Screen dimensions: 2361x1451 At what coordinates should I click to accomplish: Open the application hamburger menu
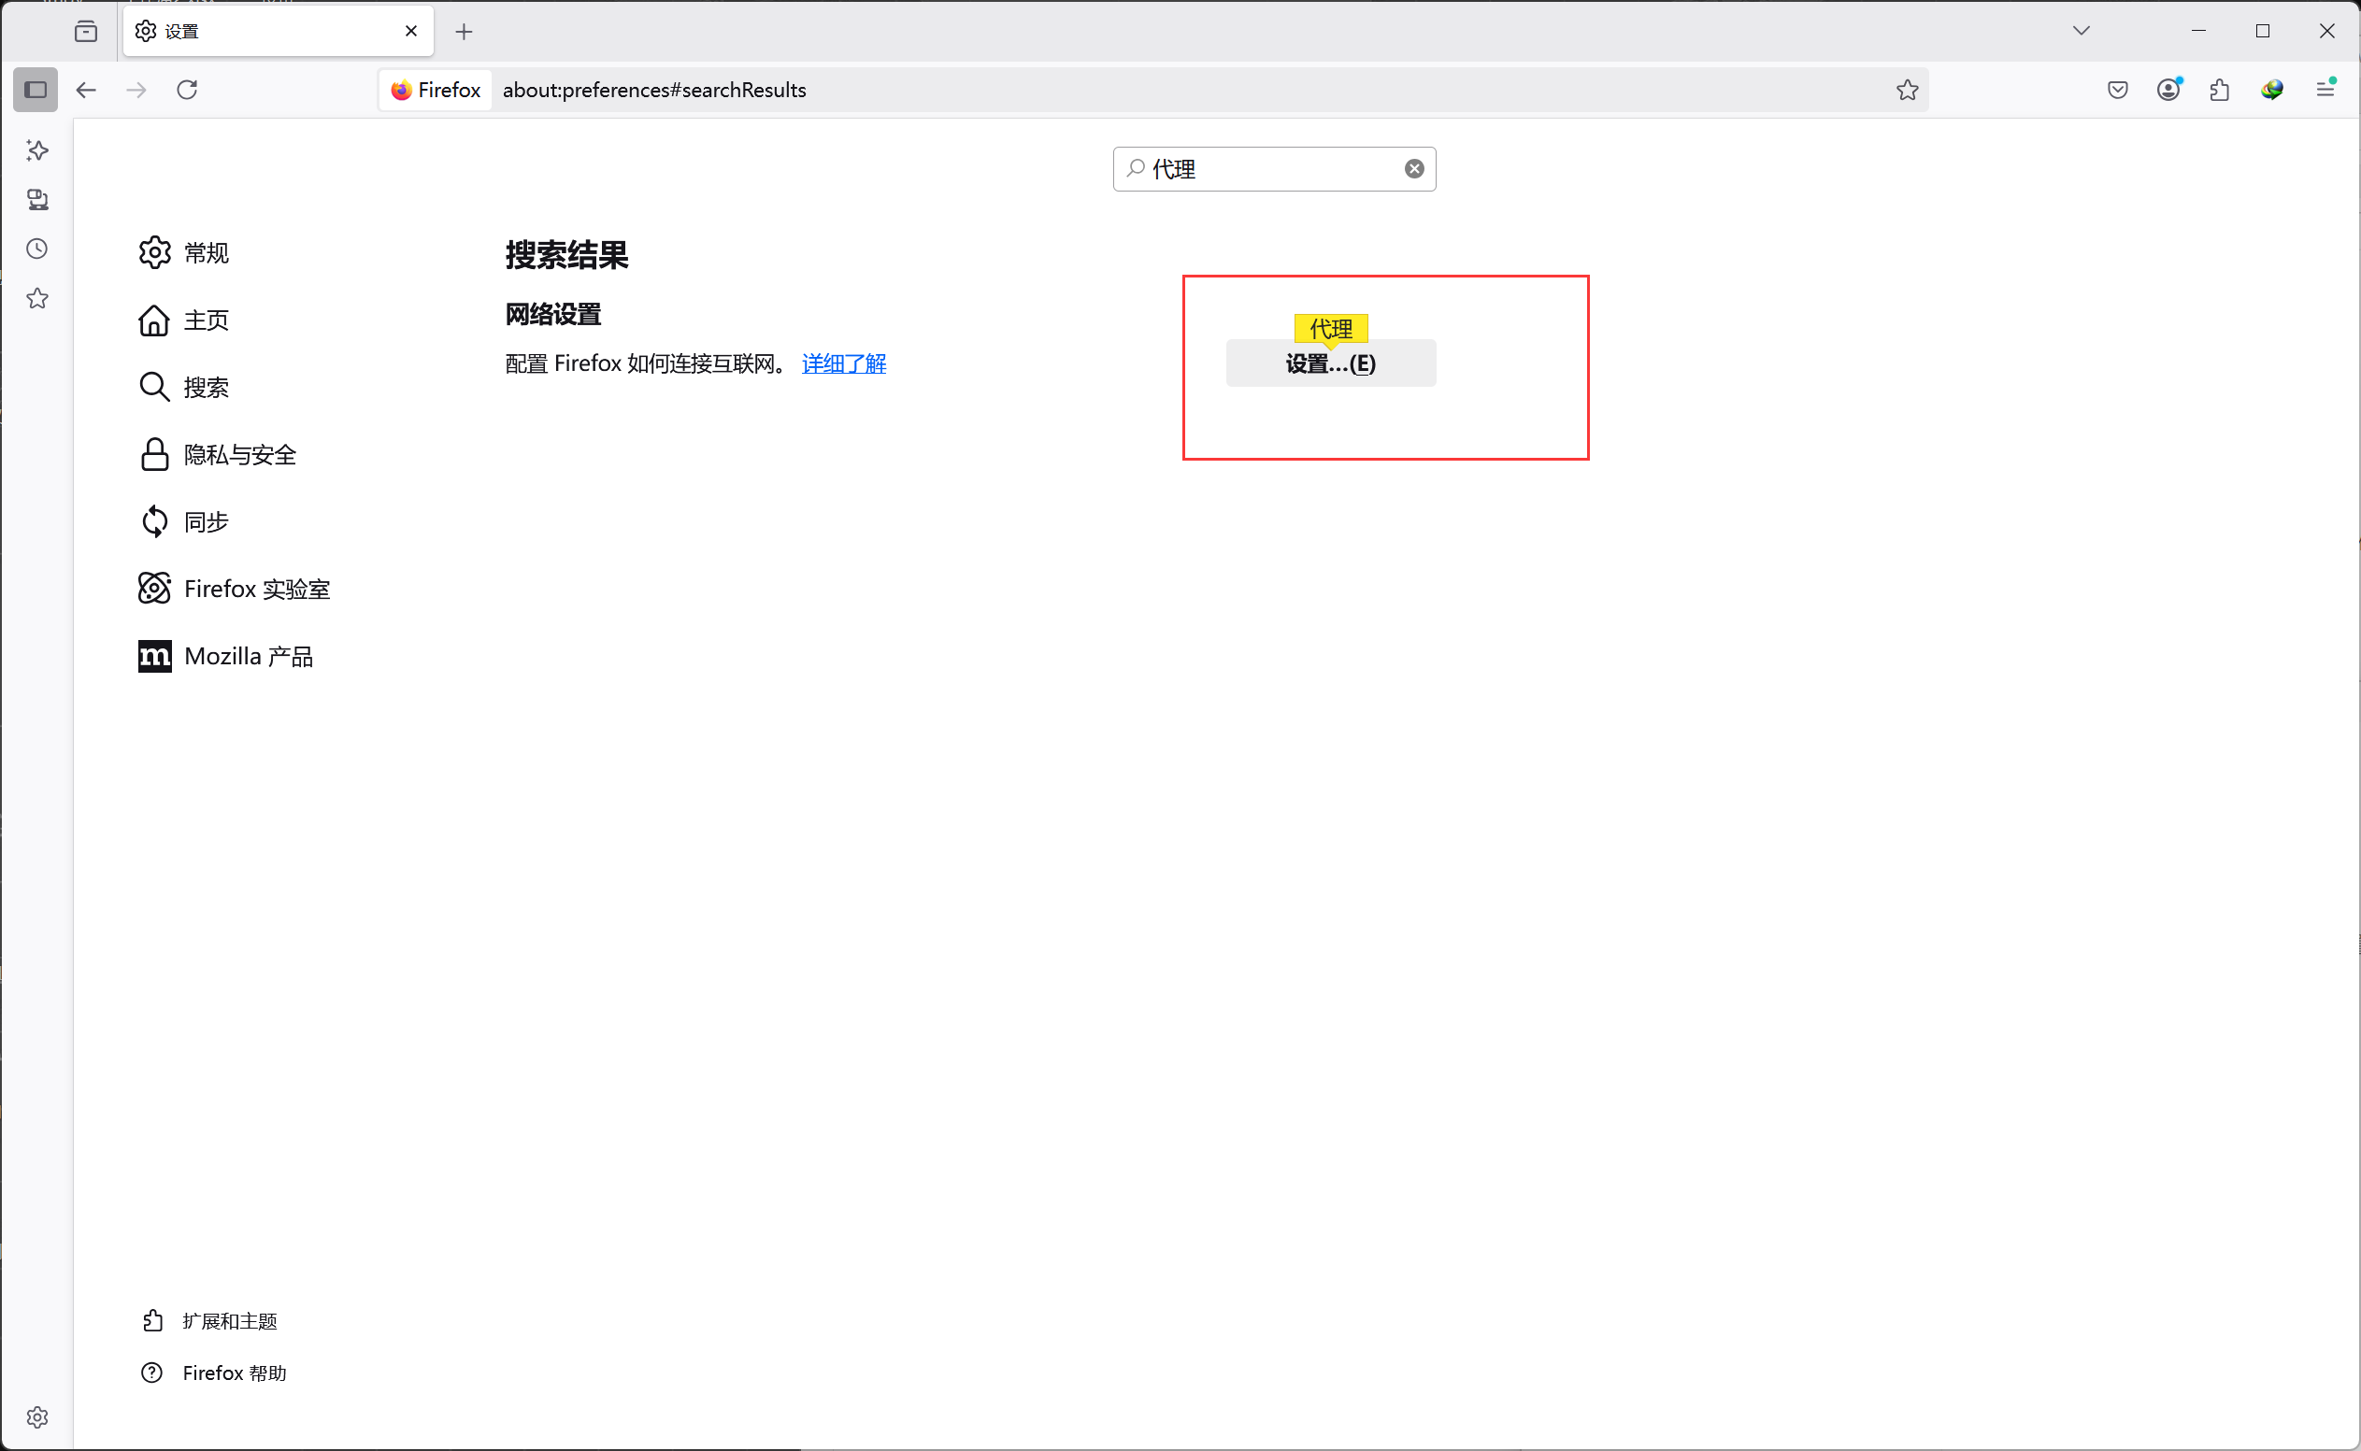pos(2325,90)
